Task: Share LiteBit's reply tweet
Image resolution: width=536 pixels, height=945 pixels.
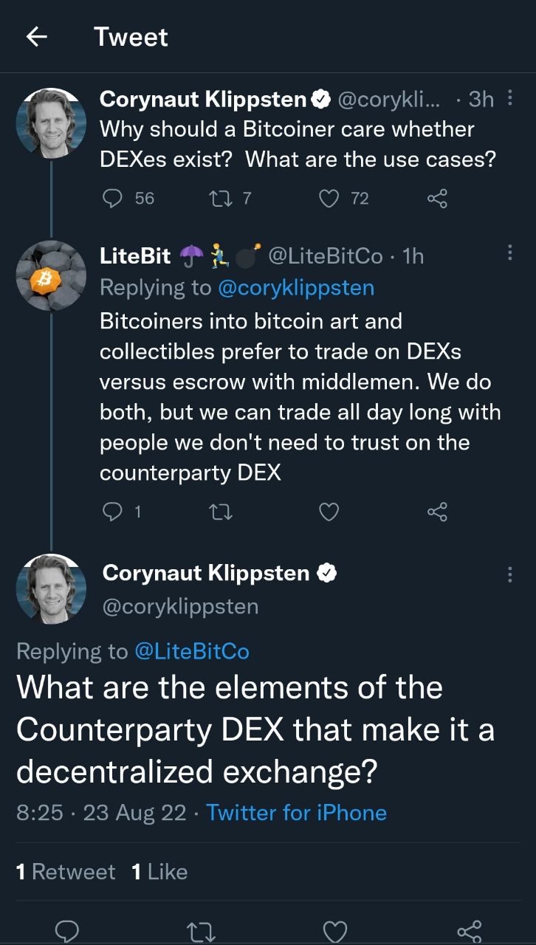Action: 437,511
